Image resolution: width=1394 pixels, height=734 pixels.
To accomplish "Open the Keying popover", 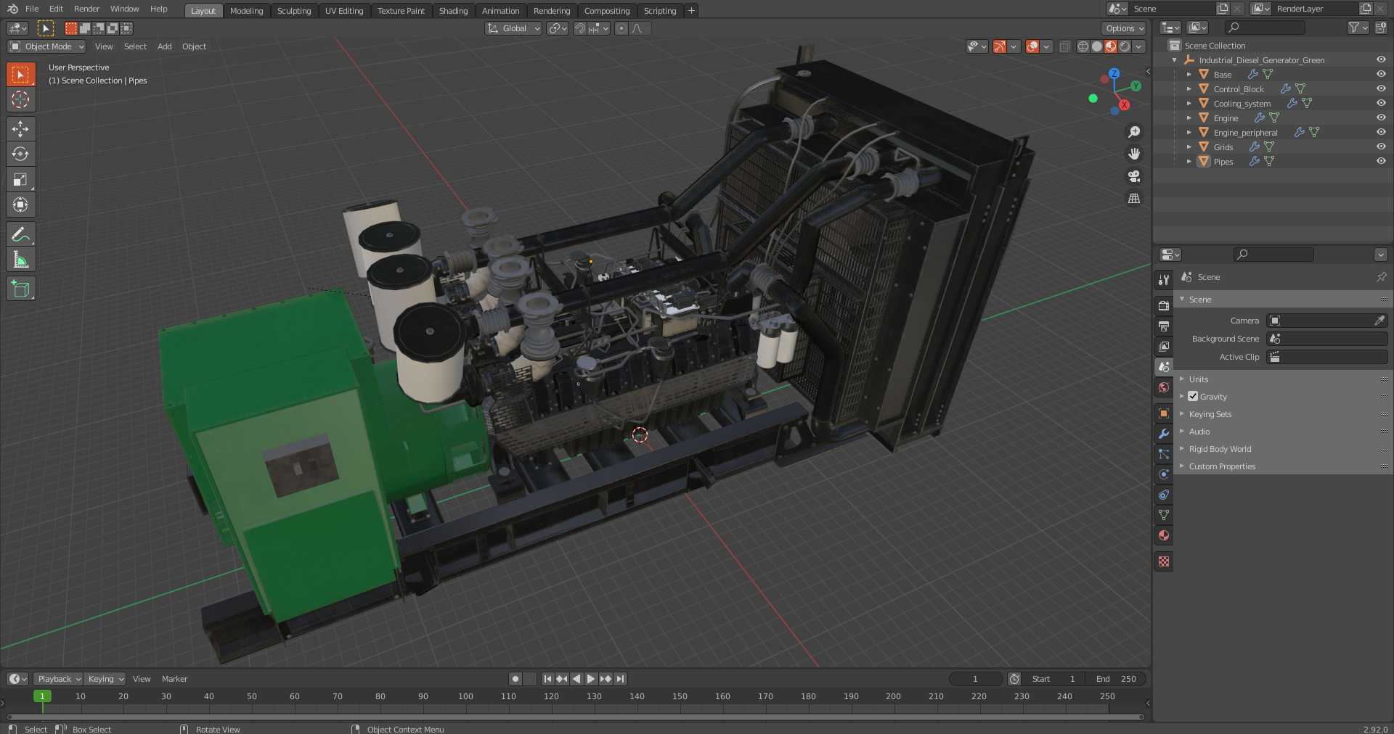I will coord(105,679).
